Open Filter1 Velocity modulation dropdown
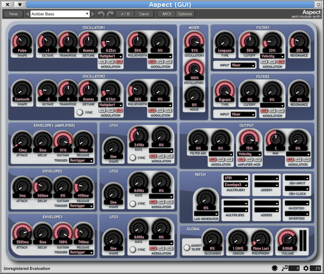 point(272,56)
